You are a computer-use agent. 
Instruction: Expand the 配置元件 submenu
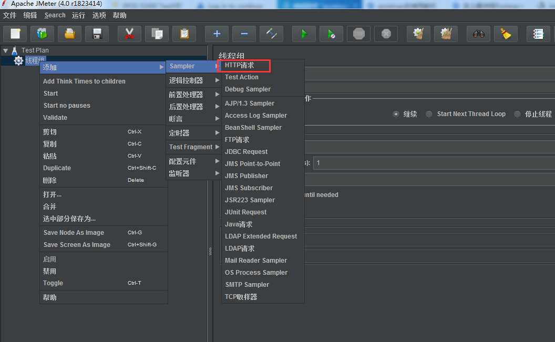tap(193, 161)
